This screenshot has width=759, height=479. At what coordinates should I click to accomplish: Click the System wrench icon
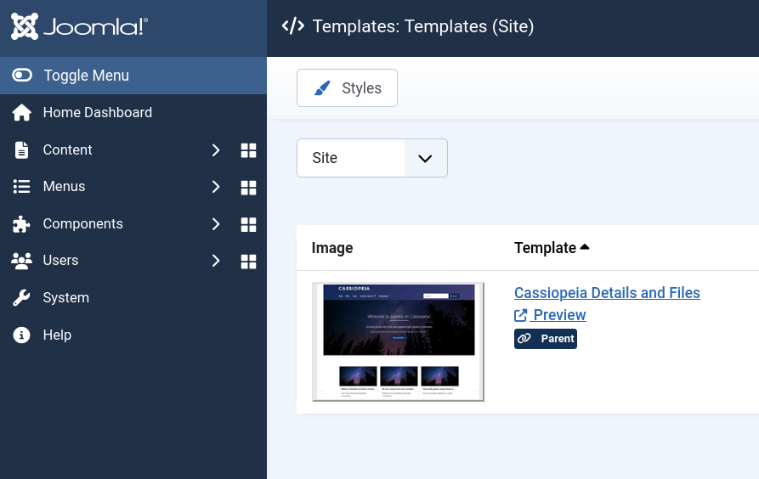coord(21,297)
